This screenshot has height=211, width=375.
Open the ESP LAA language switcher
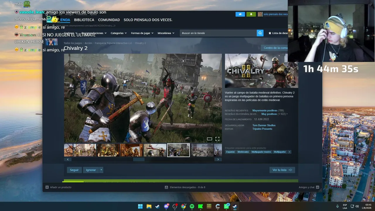[x=345, y=206]
